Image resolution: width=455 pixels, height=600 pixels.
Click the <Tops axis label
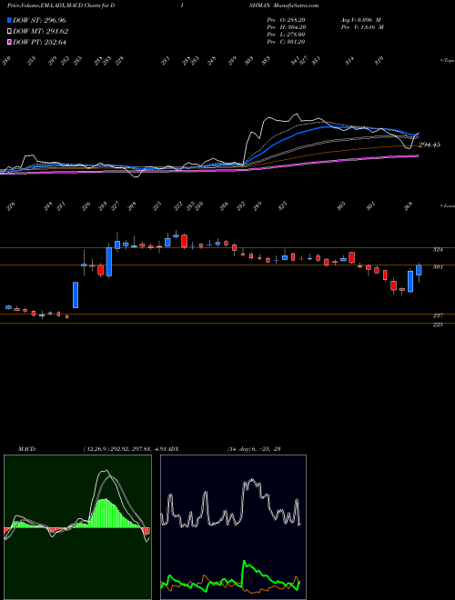pos(448,61)
